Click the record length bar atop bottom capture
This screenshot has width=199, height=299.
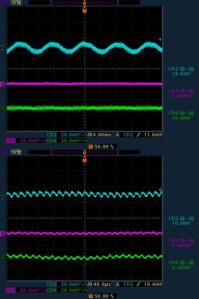(x=84, y=152)
